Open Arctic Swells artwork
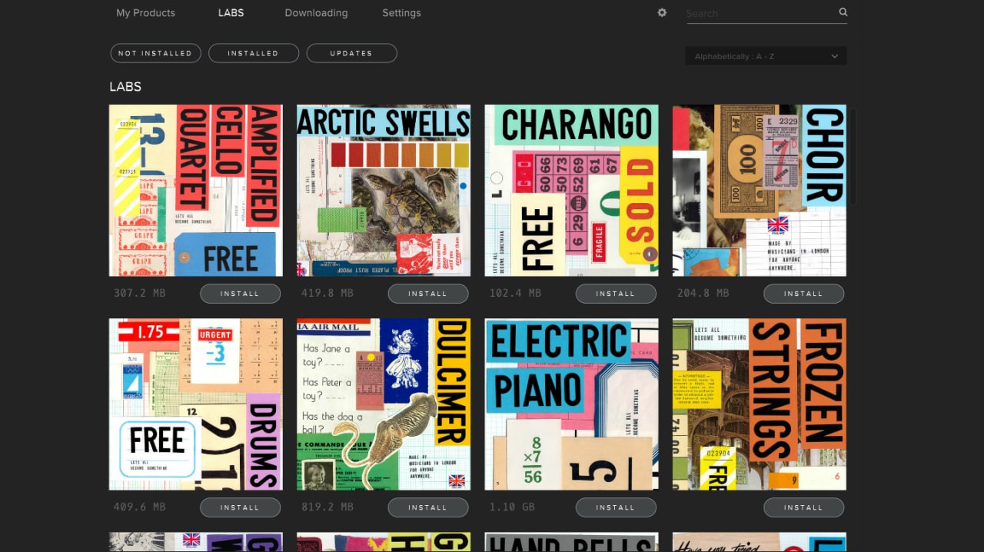The height and width of the screenshot is (552, 984). [384, 191]
